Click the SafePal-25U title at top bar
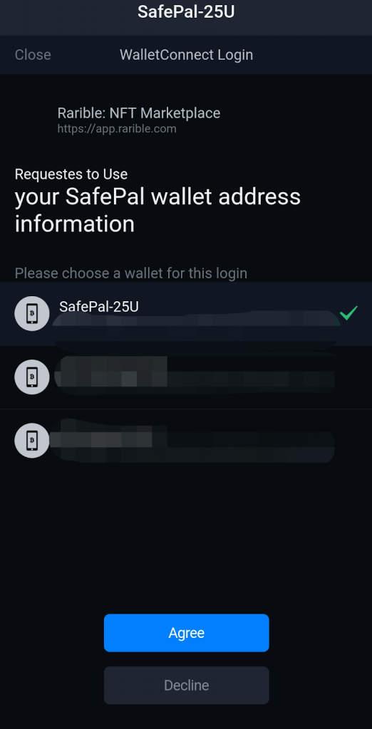Image resolution: width=372 pixels, height=729 pixels. point(186,12)
